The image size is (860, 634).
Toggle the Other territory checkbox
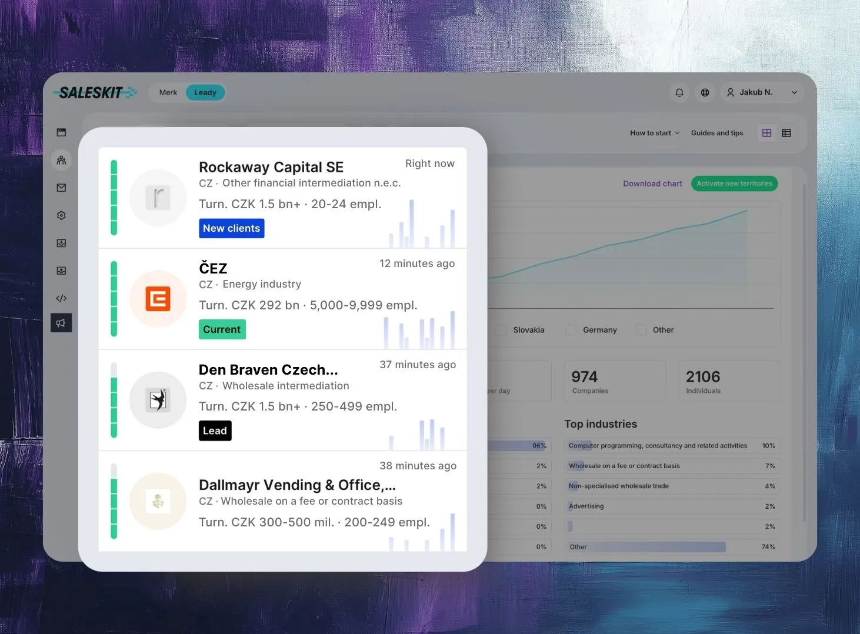641,330
